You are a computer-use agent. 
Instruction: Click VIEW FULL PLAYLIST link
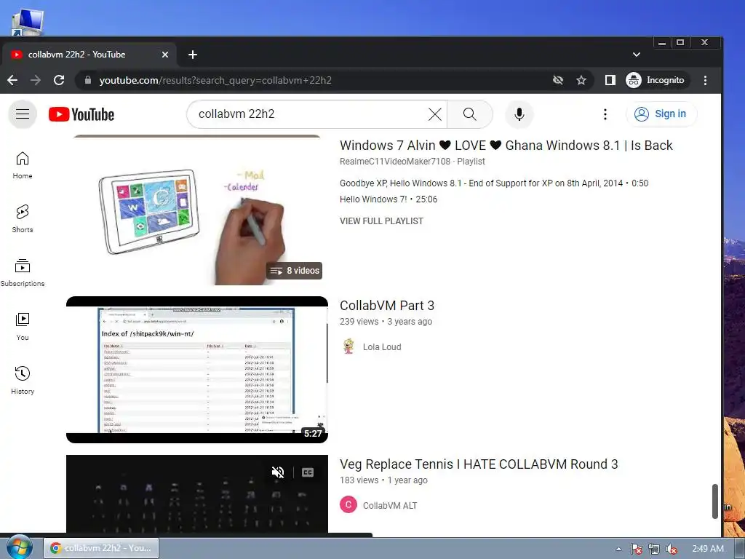tap(381, 221)
